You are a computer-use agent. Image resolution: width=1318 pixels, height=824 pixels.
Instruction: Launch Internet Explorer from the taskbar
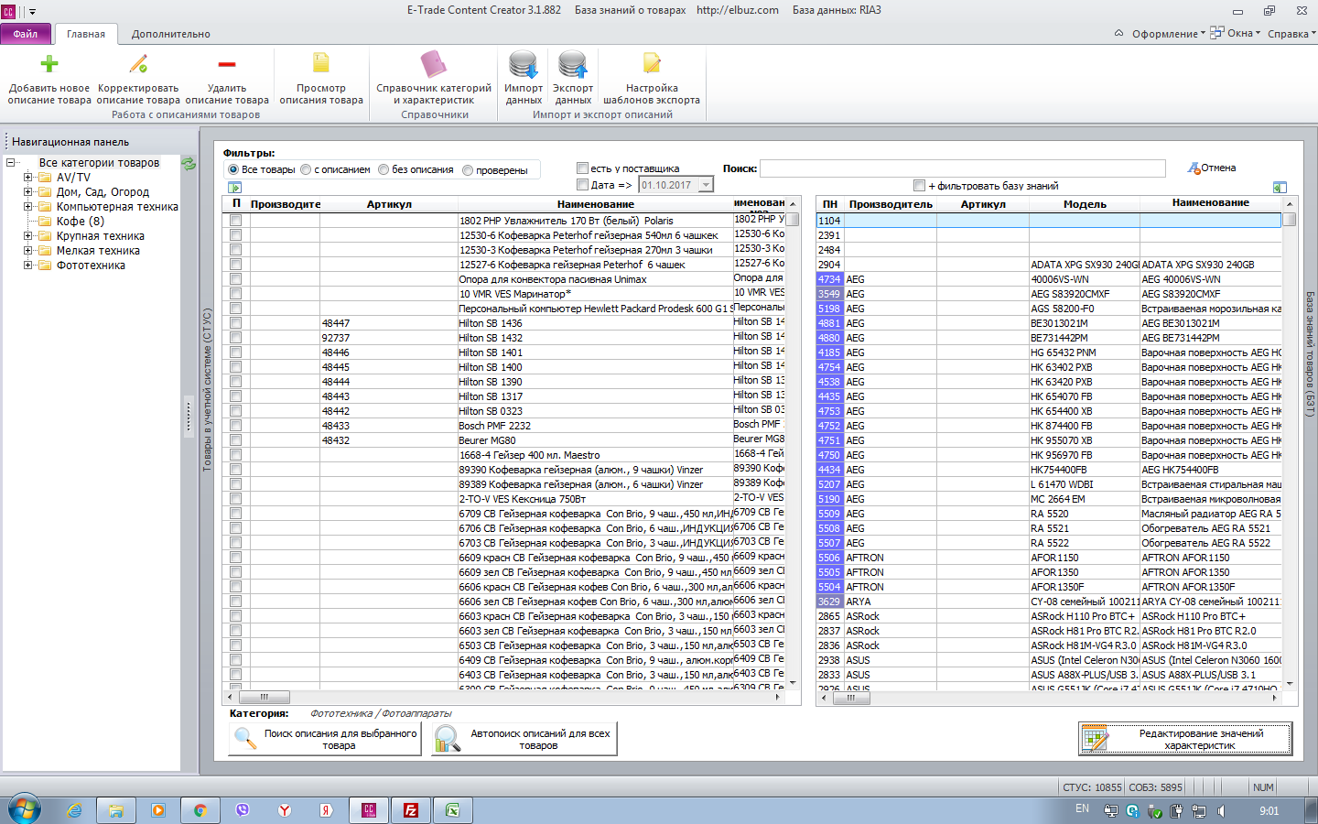pos(75,810)
